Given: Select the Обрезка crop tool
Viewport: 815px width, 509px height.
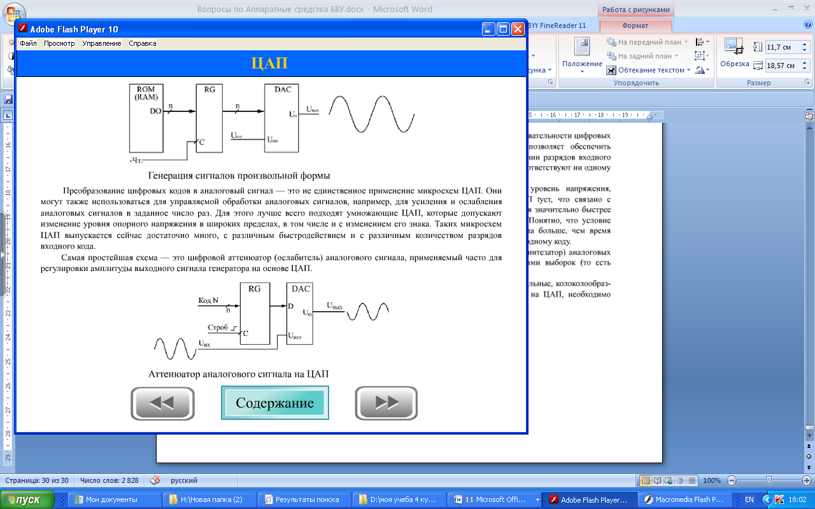Looking at the screenshot, I should (735, 53).
